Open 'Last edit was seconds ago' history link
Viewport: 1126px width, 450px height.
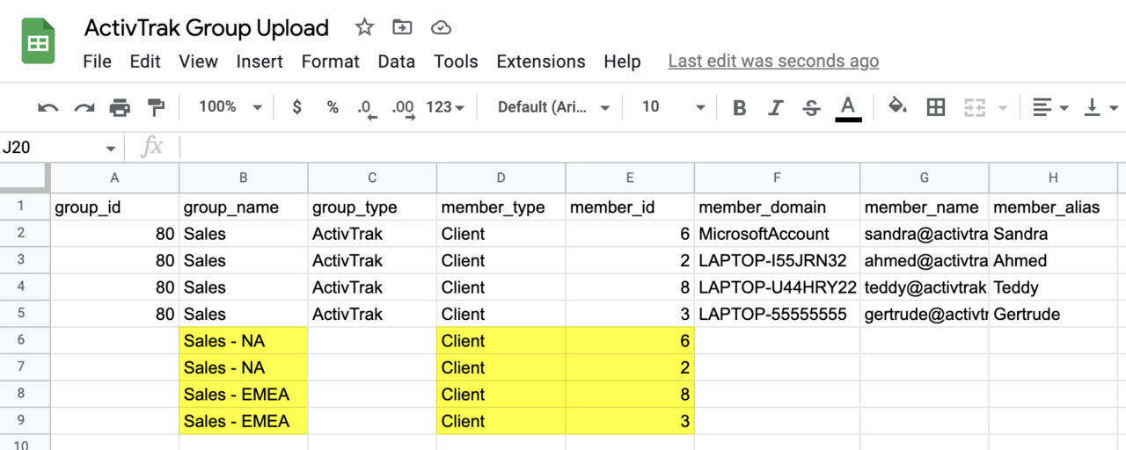pyautogui.click(x=773, y=62)
